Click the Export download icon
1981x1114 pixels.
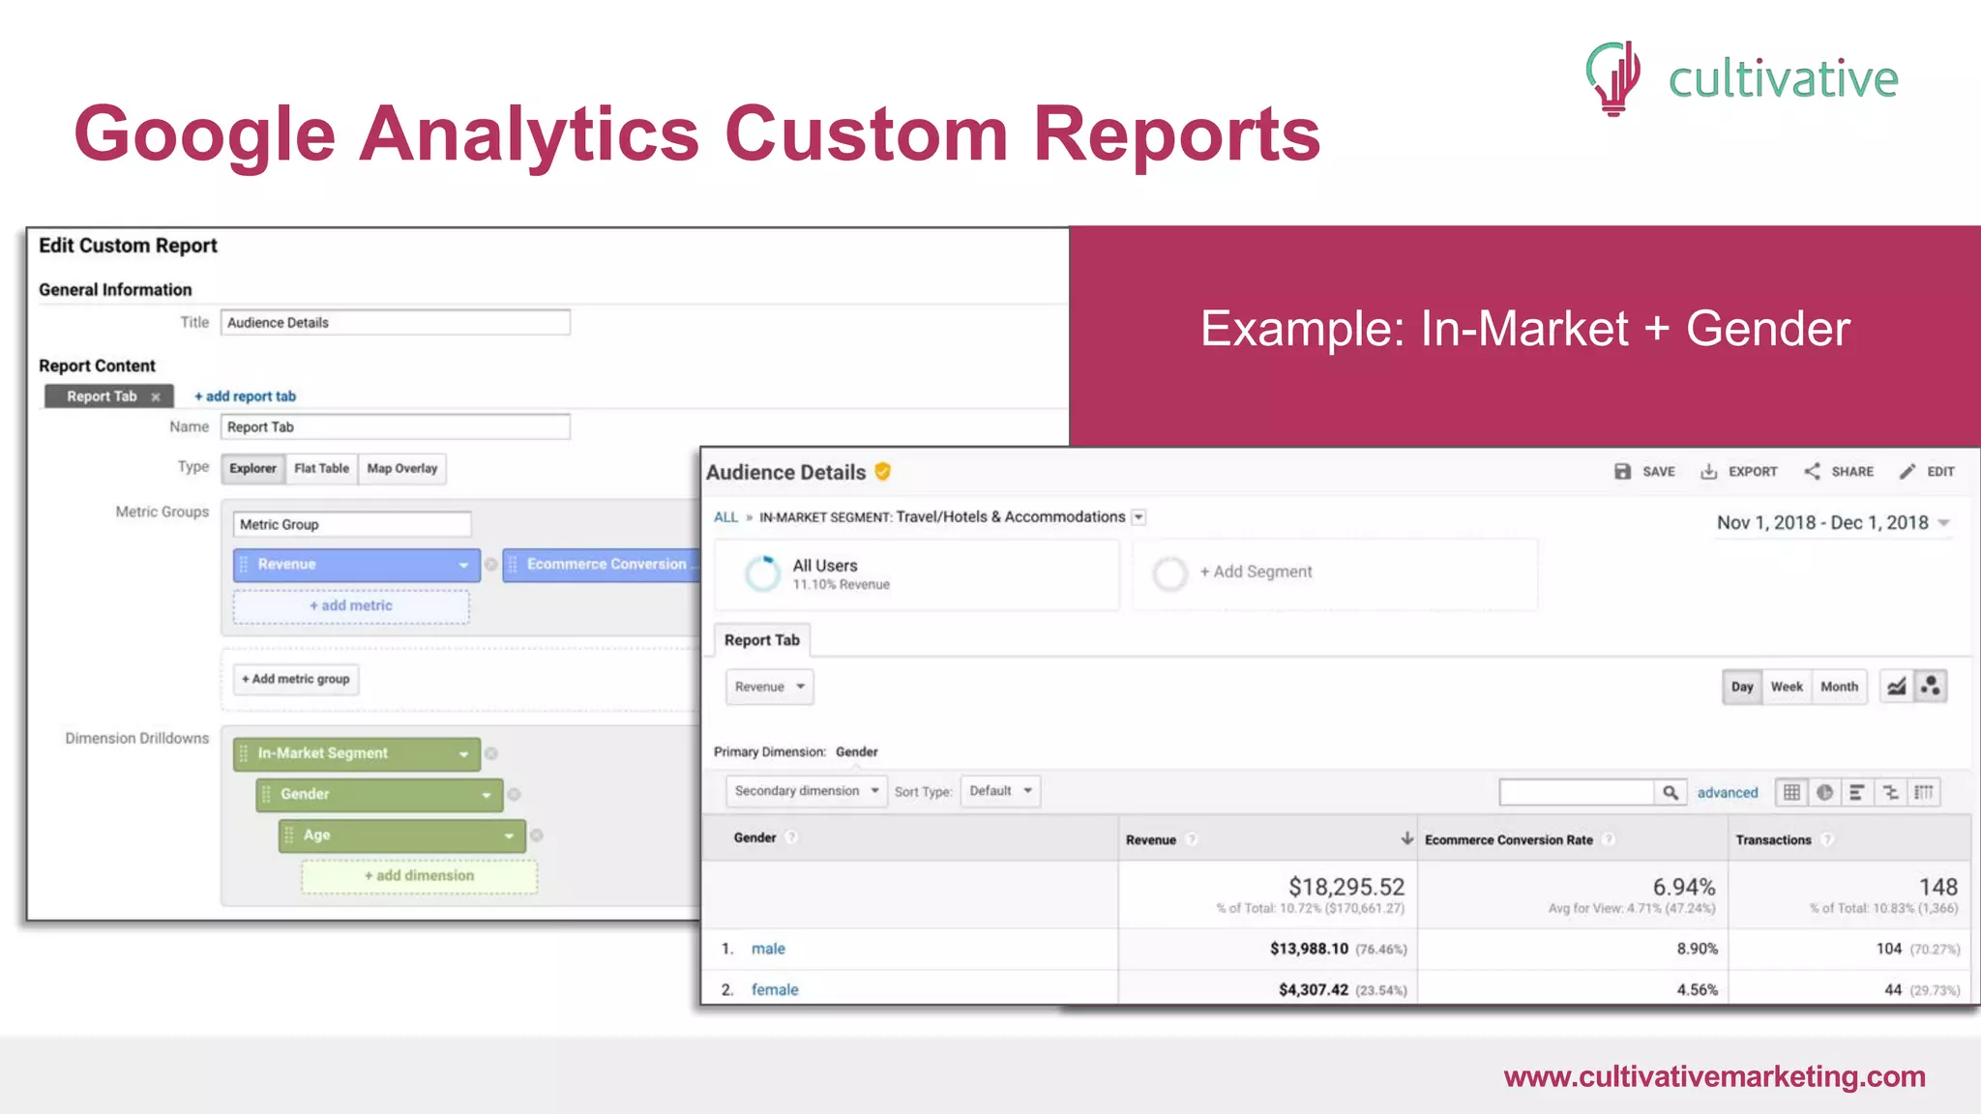[x=1708, y=471]
